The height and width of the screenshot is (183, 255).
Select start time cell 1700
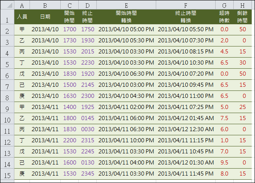tap(69, 30)
